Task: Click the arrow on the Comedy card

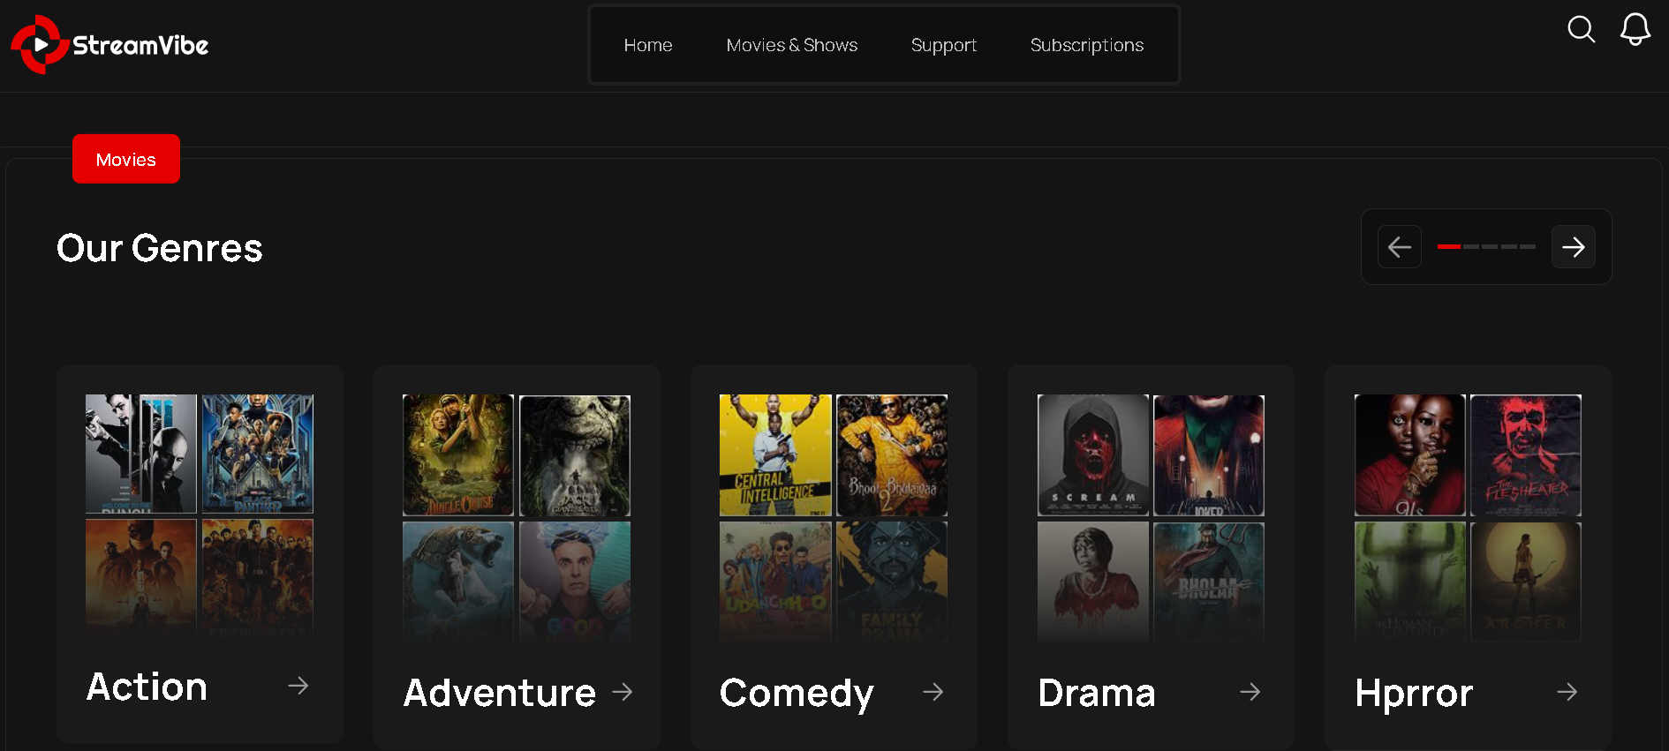Action: 933,692
